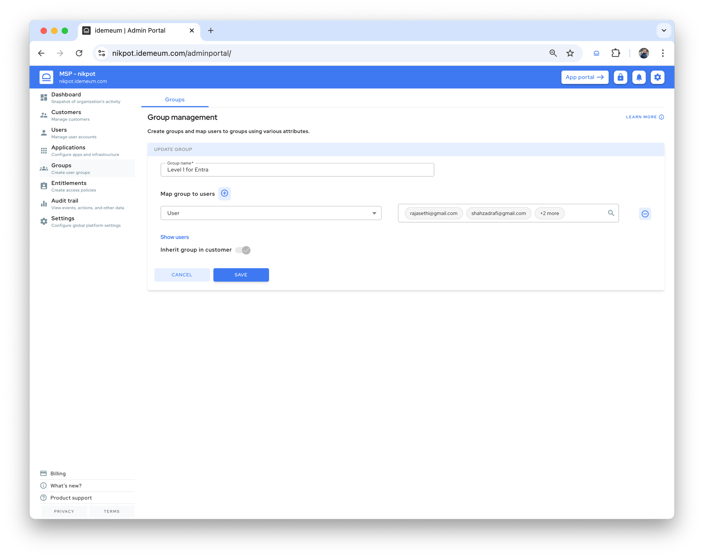This screenshot has width=704, height=558.
Task: Click the Product support help icon
Action: [44, 498]
